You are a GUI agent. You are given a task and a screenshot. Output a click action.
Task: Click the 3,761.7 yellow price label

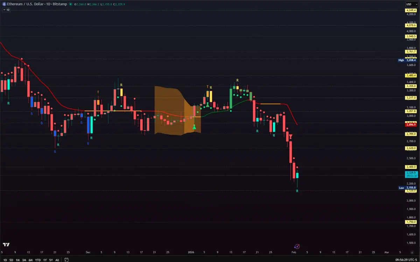pyautogui.click(x=411, y=51)
